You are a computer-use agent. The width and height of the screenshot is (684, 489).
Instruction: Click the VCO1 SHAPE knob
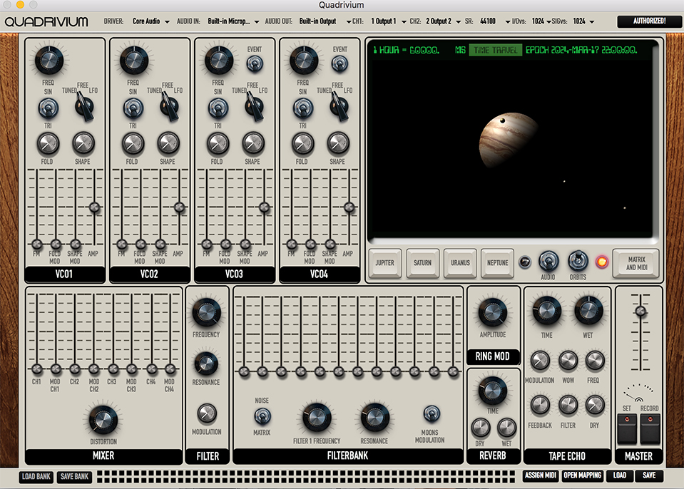83,143
